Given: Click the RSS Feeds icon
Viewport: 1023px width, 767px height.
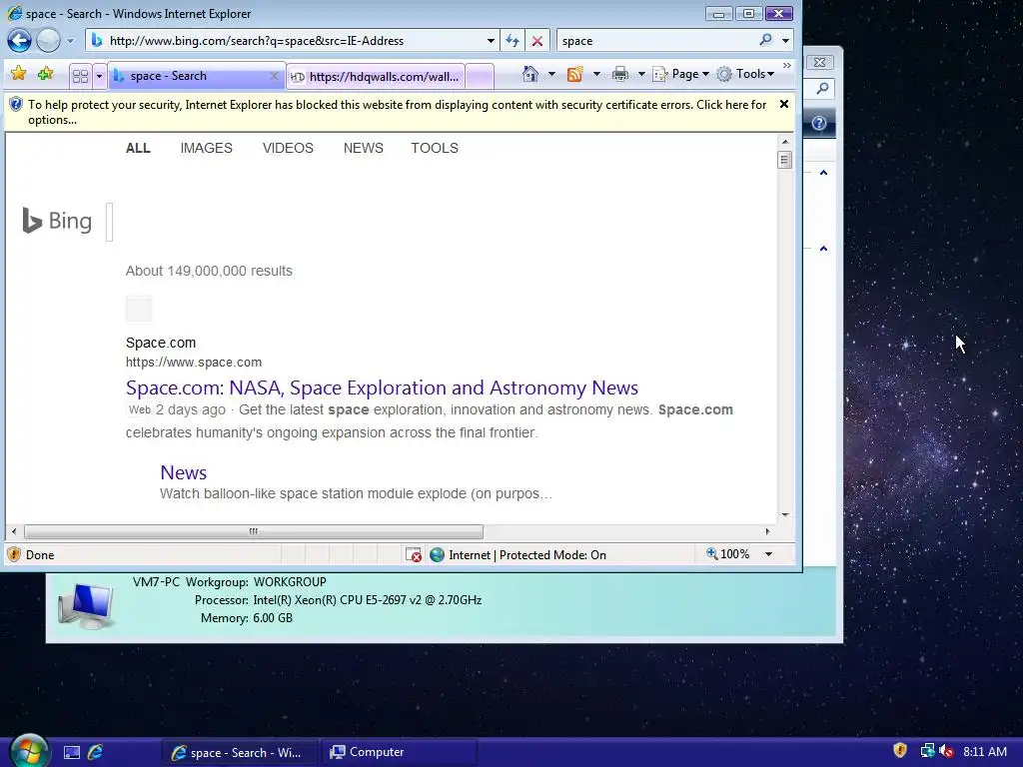Looking at the screenshot, I should 574,74.
